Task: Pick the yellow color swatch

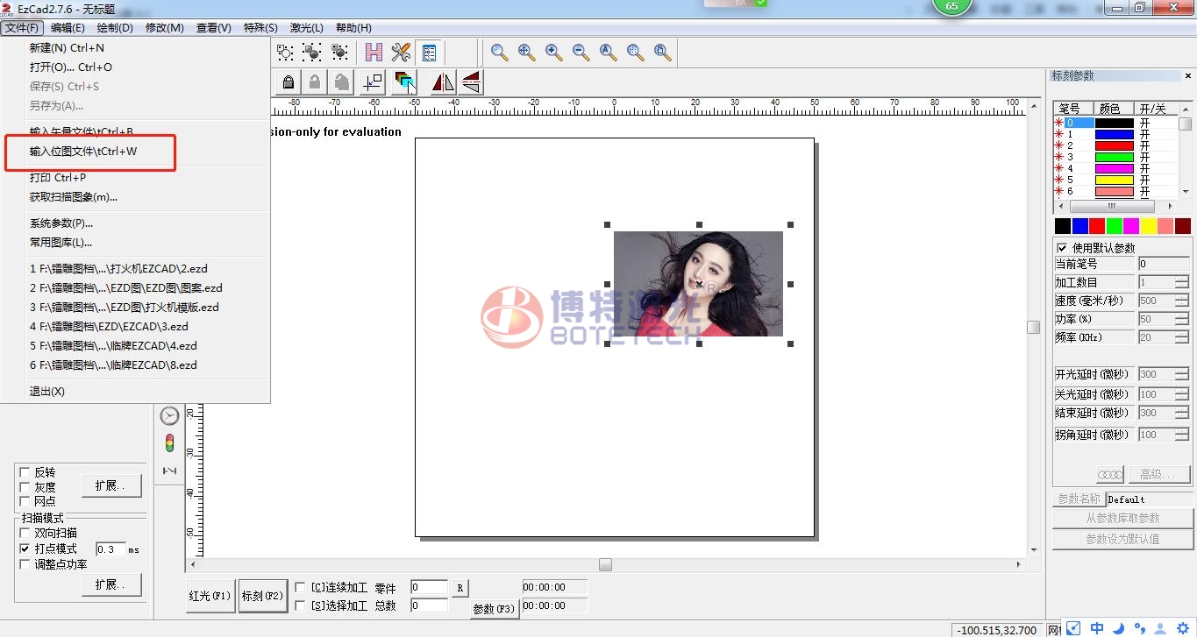Action: point(1148,226)
